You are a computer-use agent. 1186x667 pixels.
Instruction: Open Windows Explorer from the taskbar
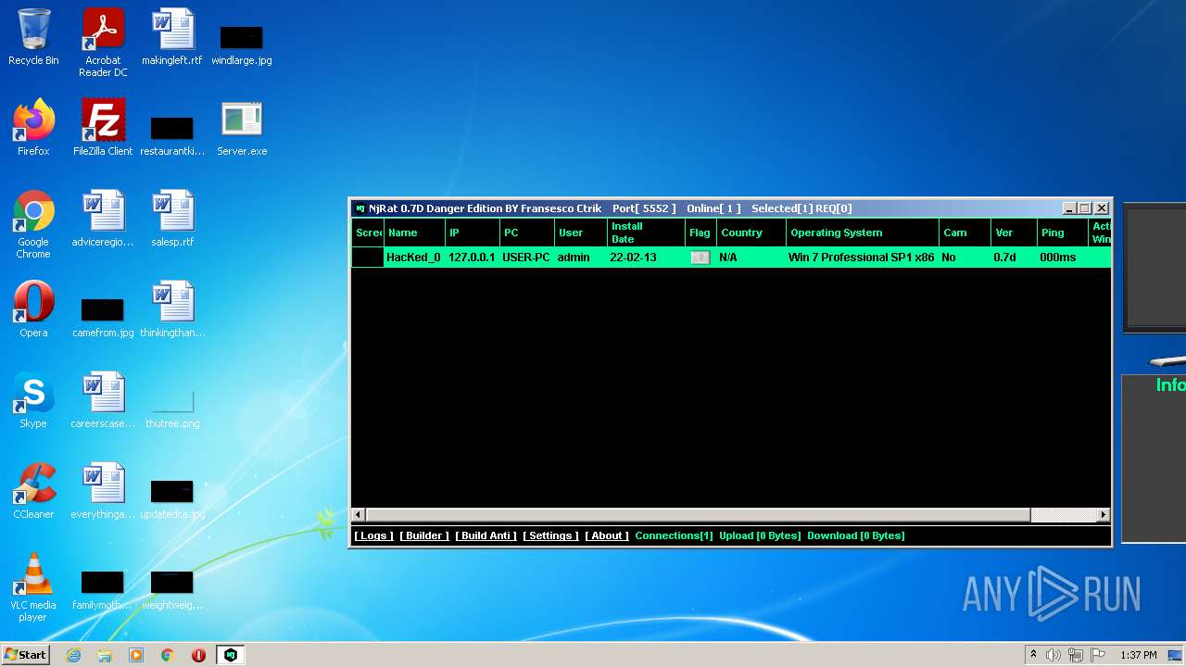tap(105, 655)
